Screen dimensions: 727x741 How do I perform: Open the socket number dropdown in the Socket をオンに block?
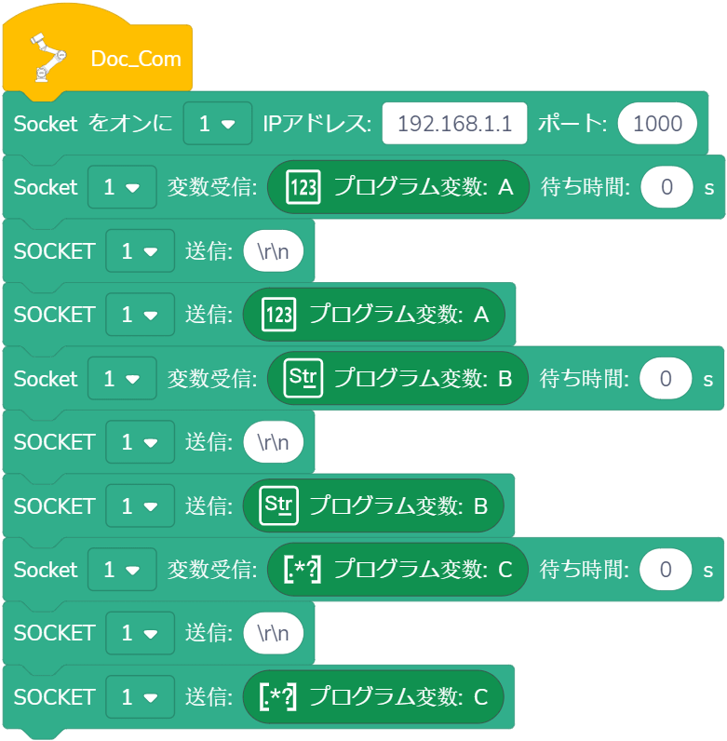coord(217,124)
